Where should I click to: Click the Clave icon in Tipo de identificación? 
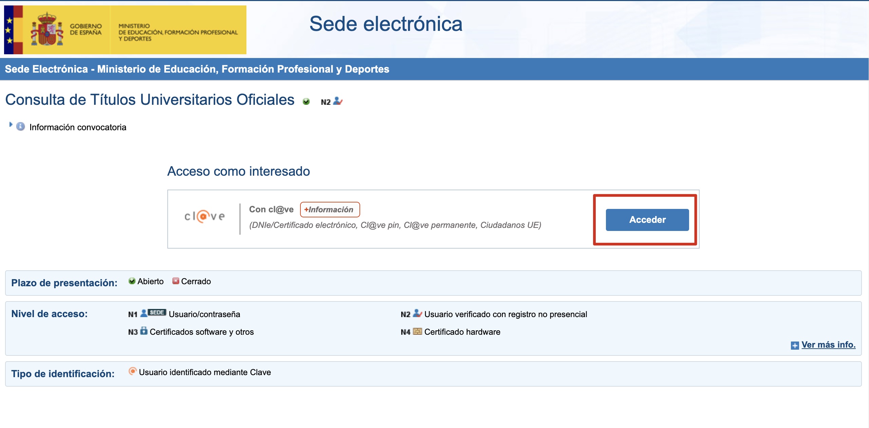click(132, 371)
